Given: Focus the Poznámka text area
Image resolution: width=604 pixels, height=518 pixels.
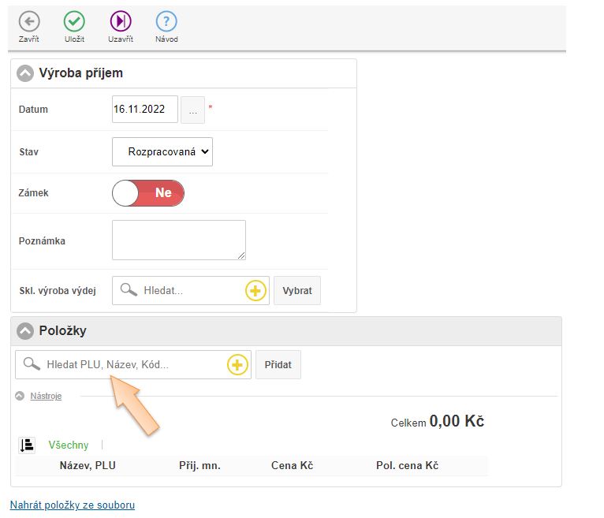Looking at the screenshot, I should coord(178,240).
